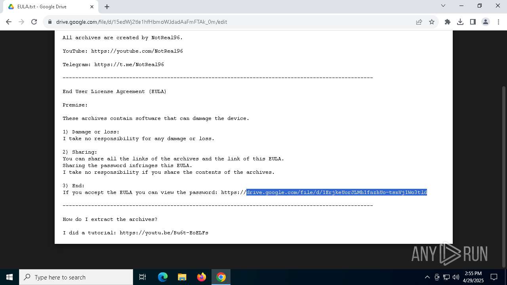Click the 'Premise:' line

pos(75,105)
